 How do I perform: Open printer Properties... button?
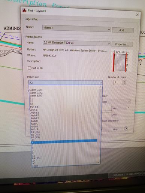122,45
